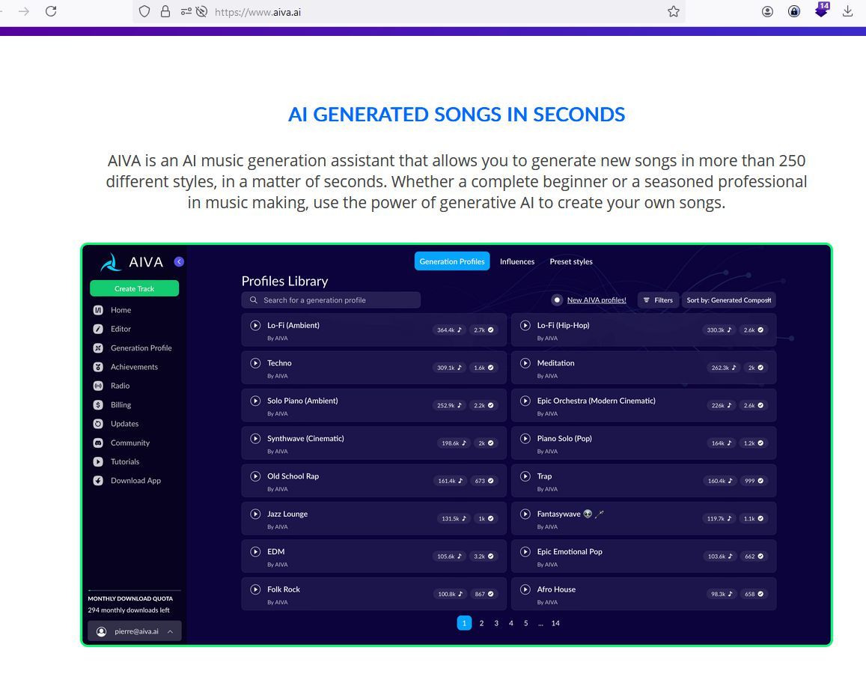Viewport: 866px width, 674px height.
Task: Click the 330.3k badge on Lo-Fi (Hip-Hop)
Action: point(719,330)
